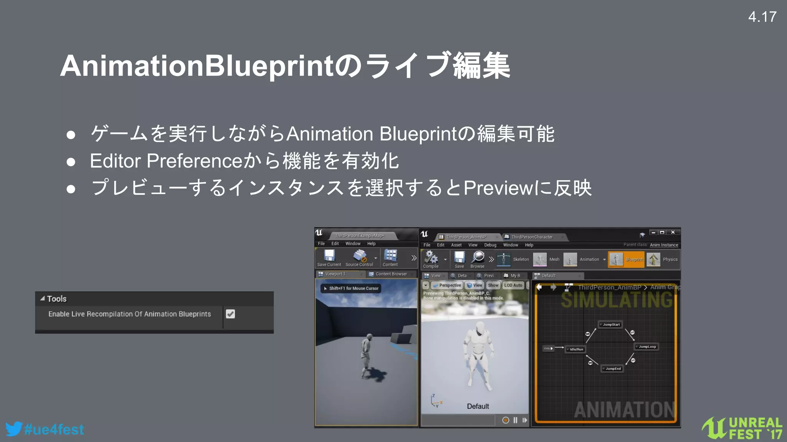This screenshot has height=442, width=787.
Task: Open the Compile options dropdown arrow
Action: tap(445, 260)
